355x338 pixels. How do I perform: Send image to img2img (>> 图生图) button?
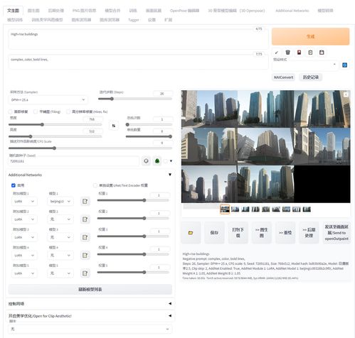[262, 233]
